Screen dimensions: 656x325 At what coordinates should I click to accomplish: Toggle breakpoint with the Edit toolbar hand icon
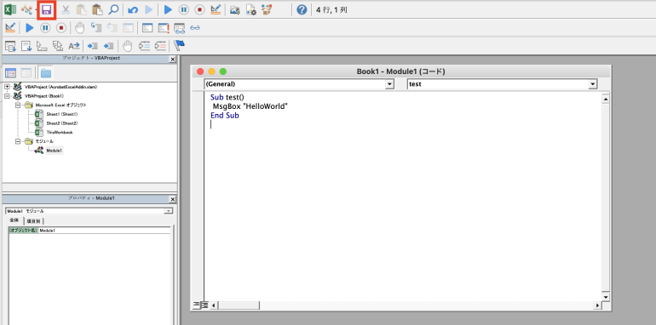pyautogui.click(x=128, y=46)
